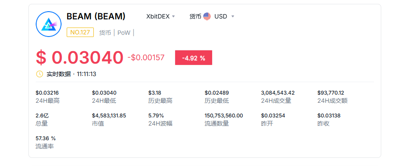Image resolution: width=395 pixels, height=166 pixels.
Task: Click the 历史最高 value $3.18
Action: pos(154,93)
